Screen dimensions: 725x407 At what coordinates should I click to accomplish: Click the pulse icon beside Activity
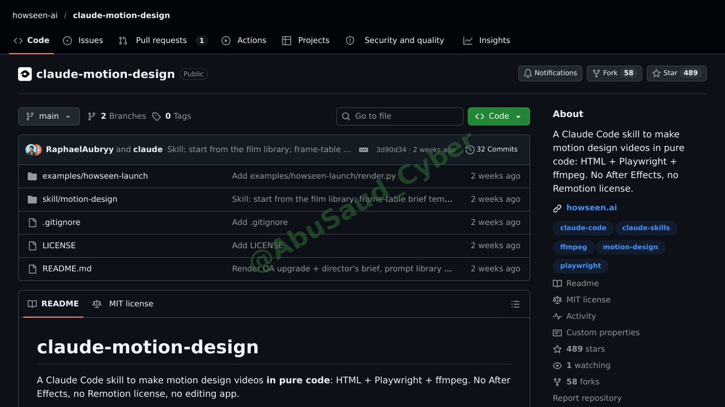point(557,316)
